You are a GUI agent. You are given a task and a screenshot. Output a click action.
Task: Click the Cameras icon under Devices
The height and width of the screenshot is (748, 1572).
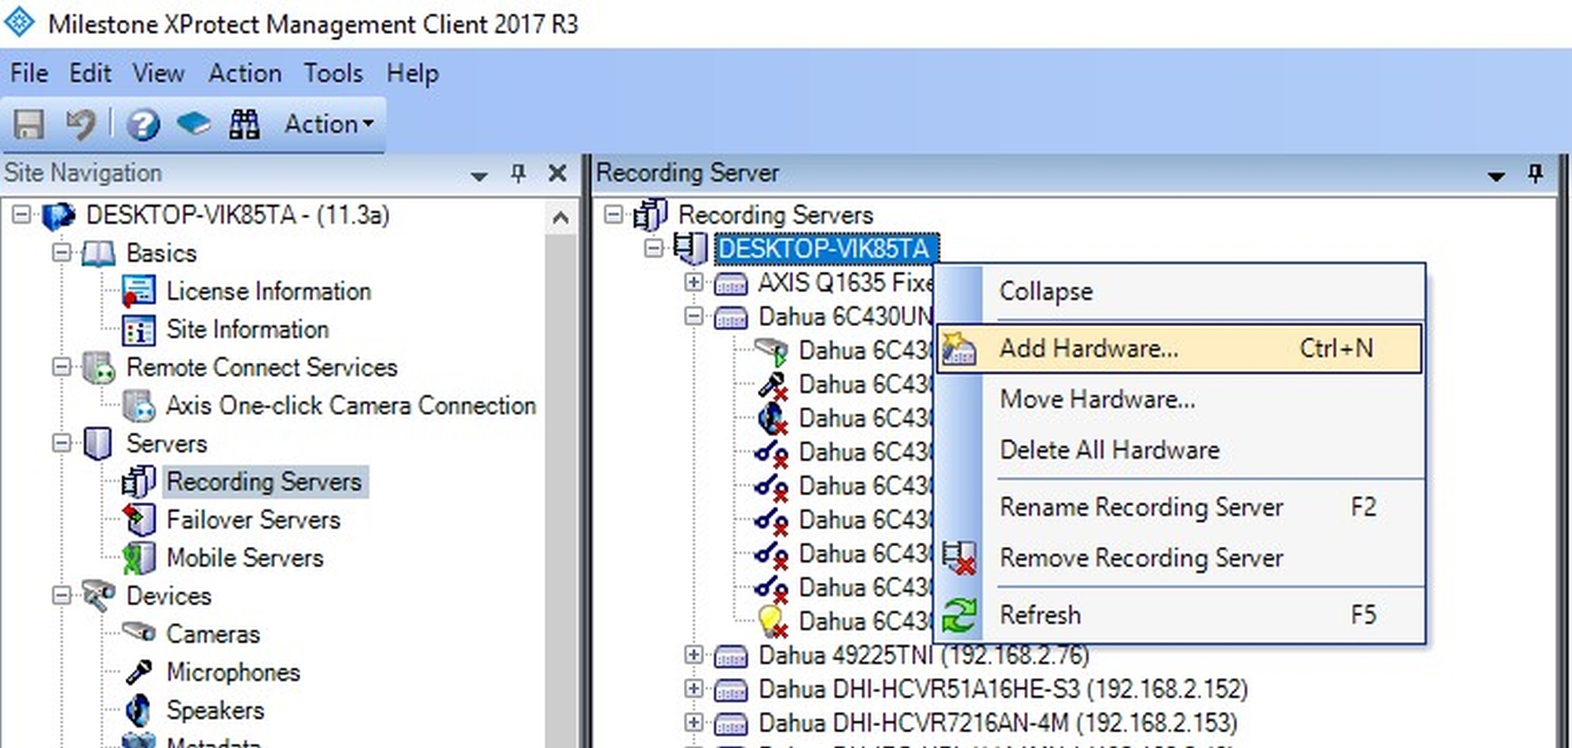click(x=138, y=632)
